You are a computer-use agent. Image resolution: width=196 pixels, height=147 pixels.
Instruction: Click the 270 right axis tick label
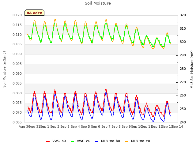click(x=183, y=82)
